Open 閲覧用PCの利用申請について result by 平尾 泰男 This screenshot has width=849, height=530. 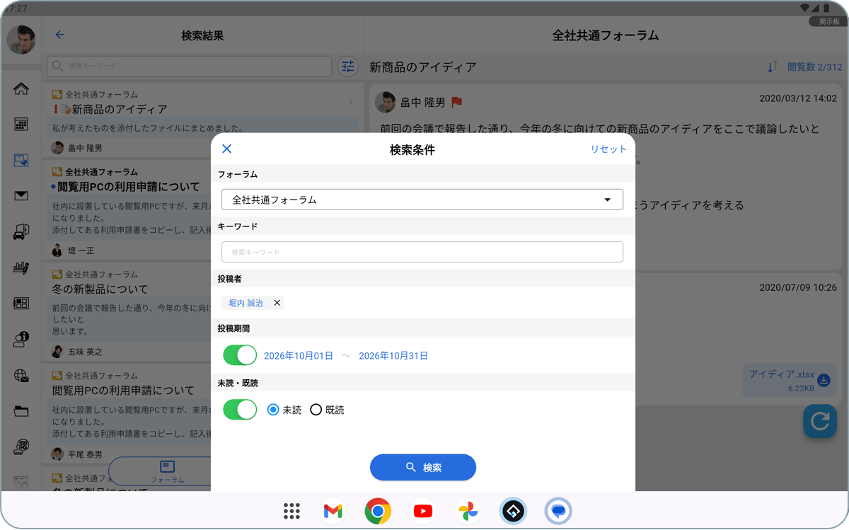[127, 415]
